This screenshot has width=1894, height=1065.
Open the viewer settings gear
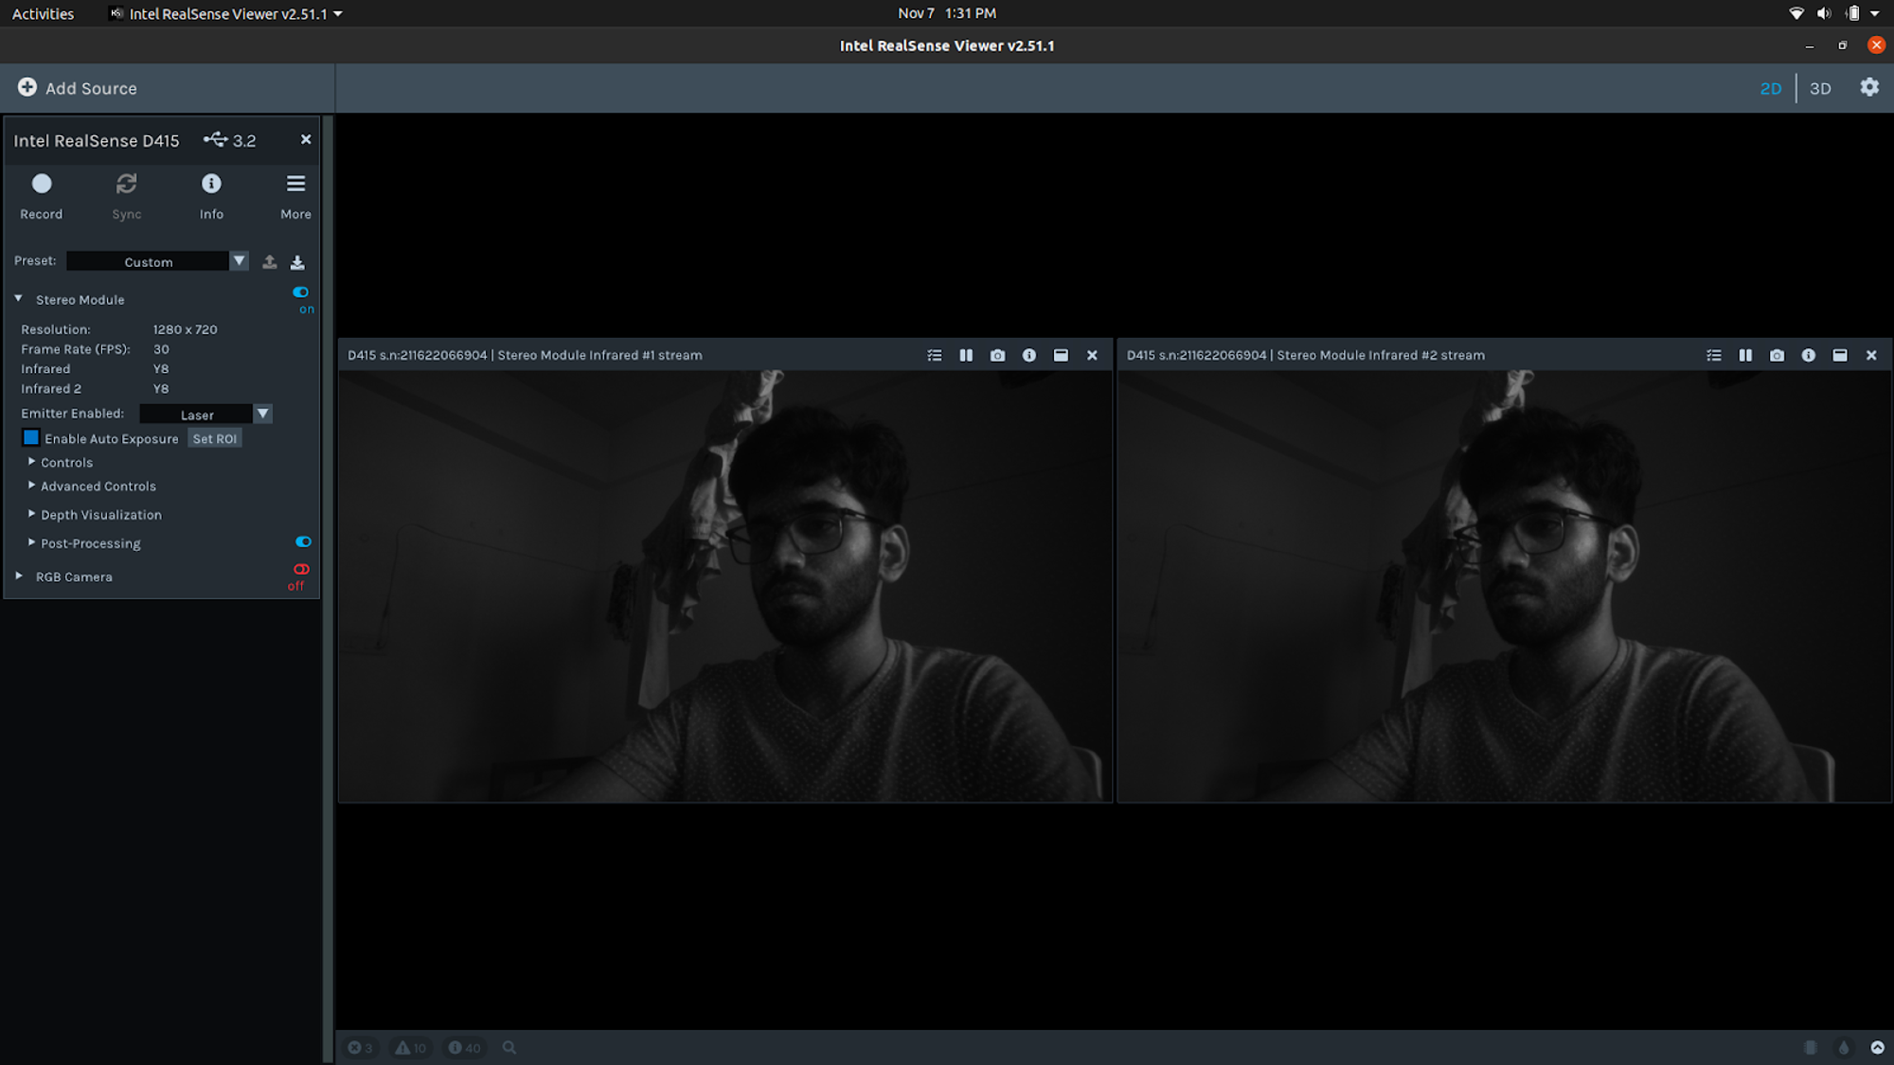(x=1869, y=87)
